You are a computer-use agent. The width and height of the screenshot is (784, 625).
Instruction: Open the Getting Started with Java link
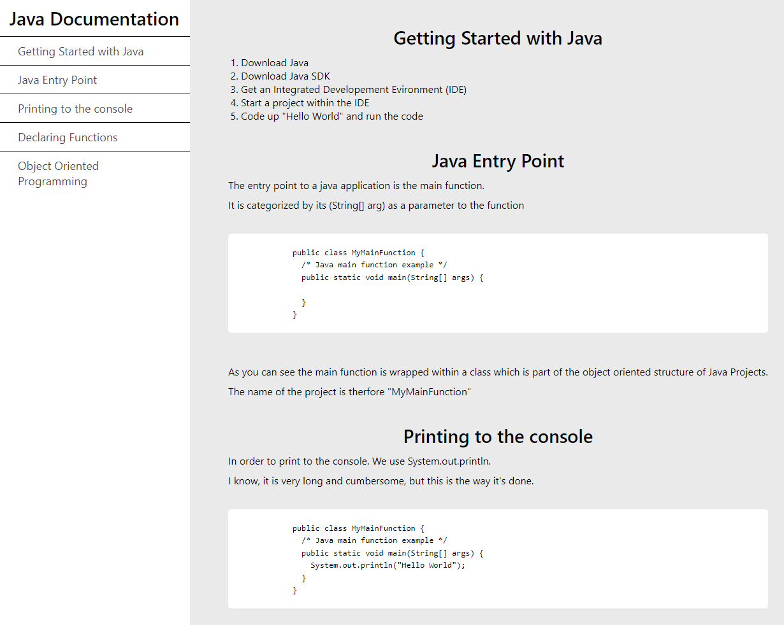(80, 52)
